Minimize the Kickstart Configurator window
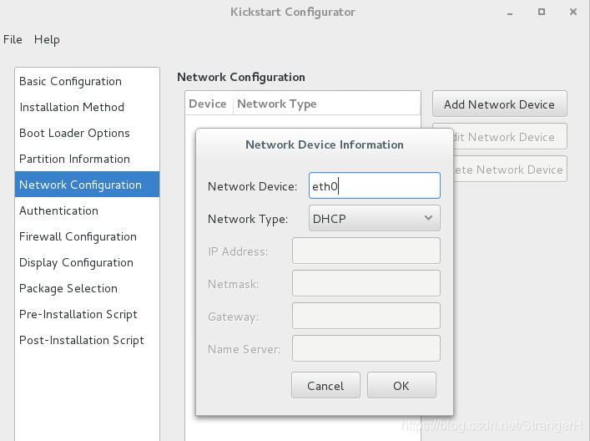 tap(510, 13)
